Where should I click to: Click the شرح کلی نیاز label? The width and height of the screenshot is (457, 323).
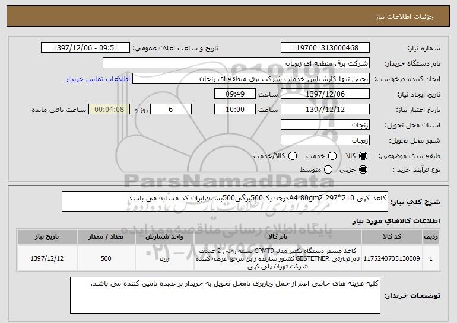(415, 202)
